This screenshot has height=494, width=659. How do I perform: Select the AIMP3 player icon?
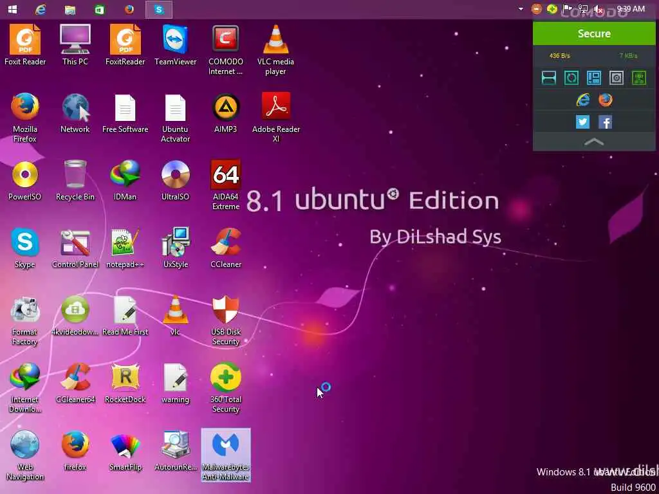pyautogui.click(x=226, y=113)
